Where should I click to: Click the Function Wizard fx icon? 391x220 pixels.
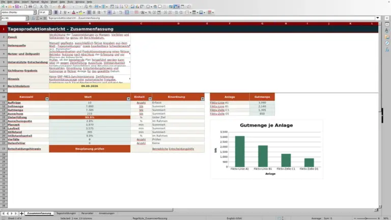click(x=33, y=18)
